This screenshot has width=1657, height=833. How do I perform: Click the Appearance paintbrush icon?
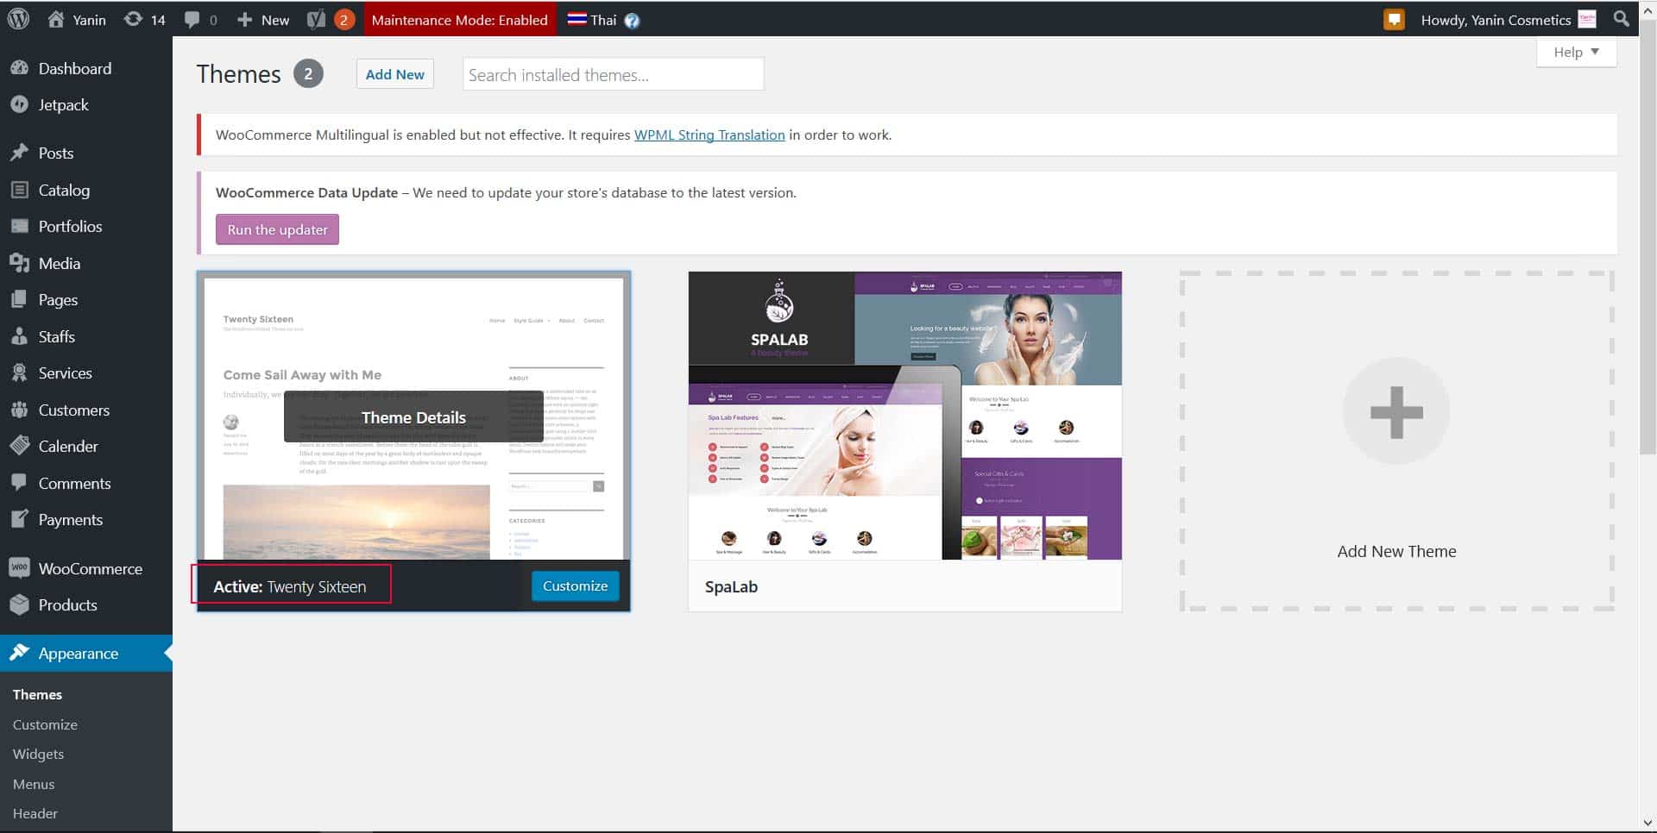19,653
